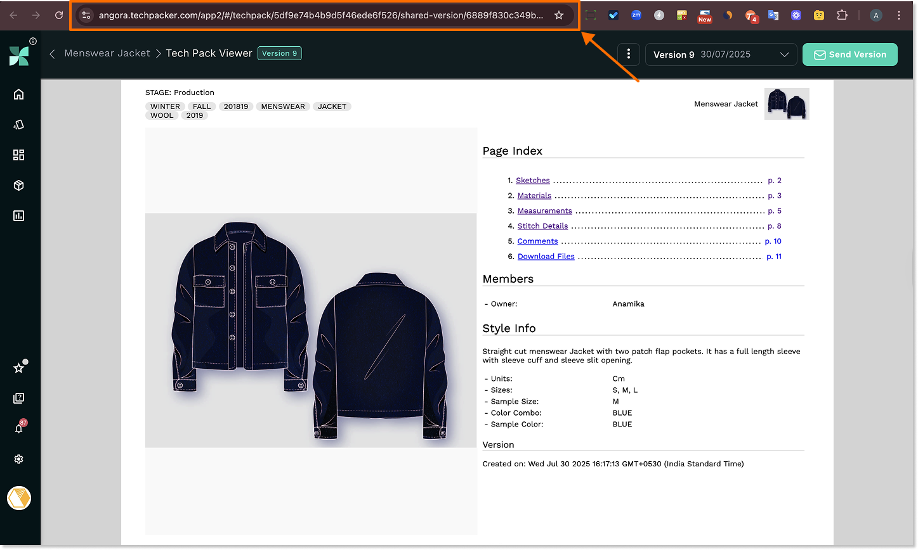Screen dimensions: 918x550
Task: Click the Send Version button
Action: [x=849, y=54]
